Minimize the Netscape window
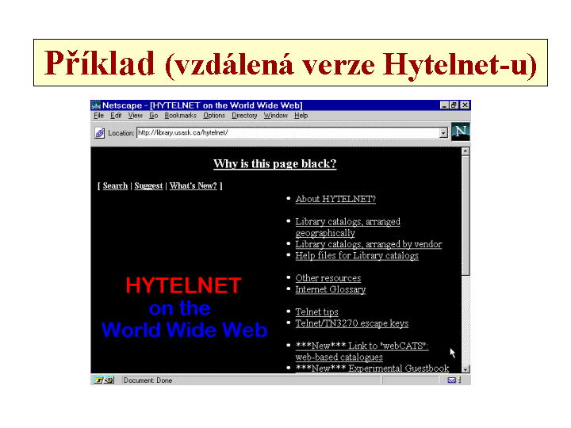Viewport: 571px width, 428px height. 444,105
